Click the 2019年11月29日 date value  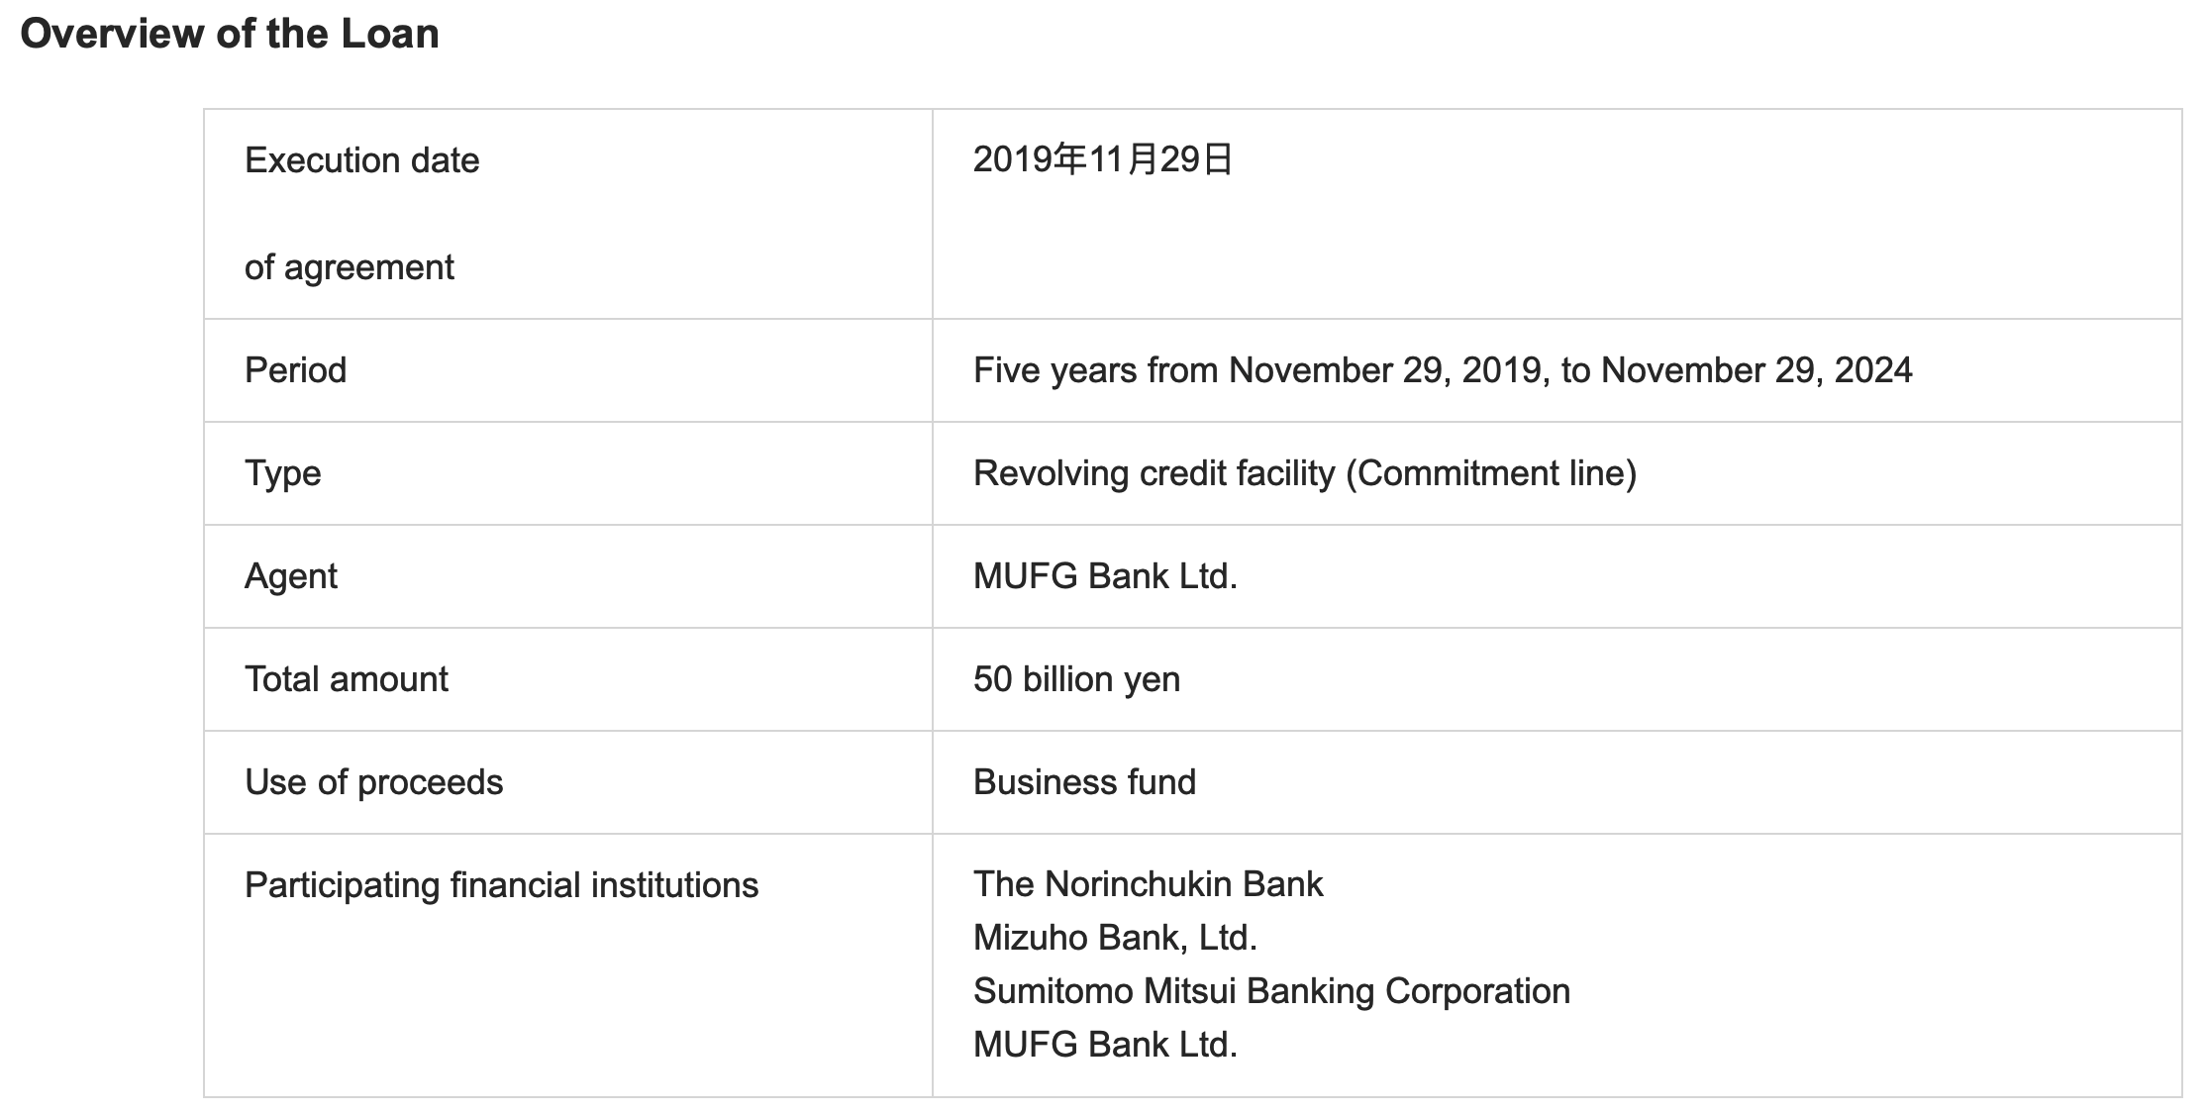tap(1103, 159)
